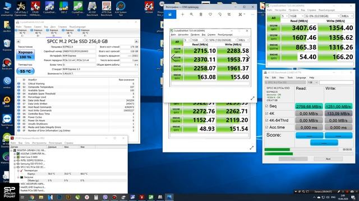Open the Language menu in AS SSD Benchmark

pos(301,78)
